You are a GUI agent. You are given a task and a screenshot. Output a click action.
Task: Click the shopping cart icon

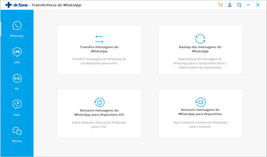[220, 5]
